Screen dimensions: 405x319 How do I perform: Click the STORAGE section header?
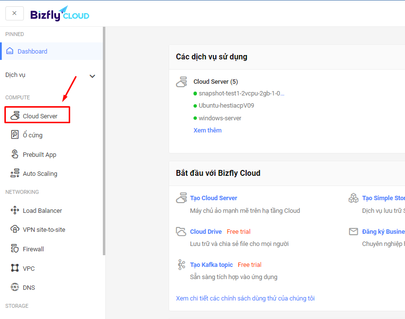(x=17, y=306)
